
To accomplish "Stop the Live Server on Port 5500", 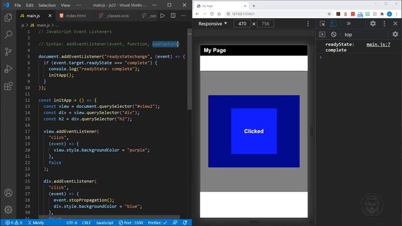I will [131, 223].
